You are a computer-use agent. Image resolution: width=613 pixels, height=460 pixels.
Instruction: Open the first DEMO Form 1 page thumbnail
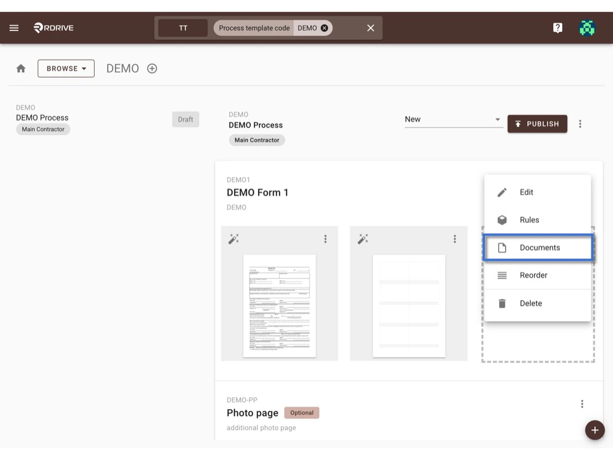click(280, 305)
